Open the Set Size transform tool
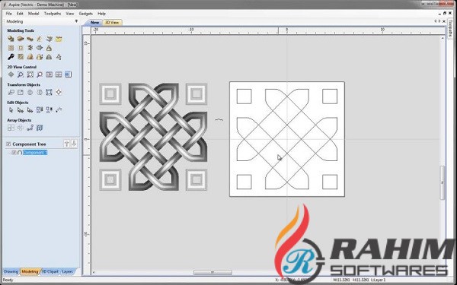This screenshot has height=285, width=457. pos(21,92)
